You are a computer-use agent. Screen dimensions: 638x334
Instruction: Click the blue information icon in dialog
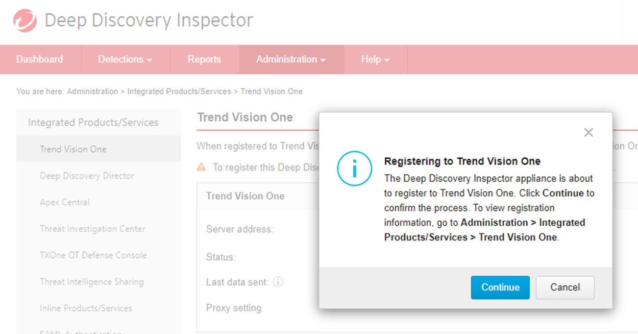click(354, 169)
